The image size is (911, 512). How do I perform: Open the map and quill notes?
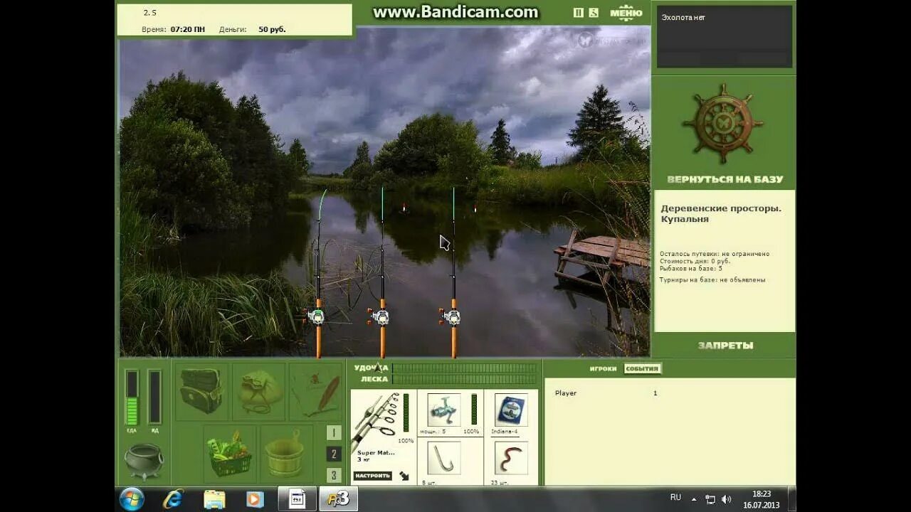[x=316, y=392]
